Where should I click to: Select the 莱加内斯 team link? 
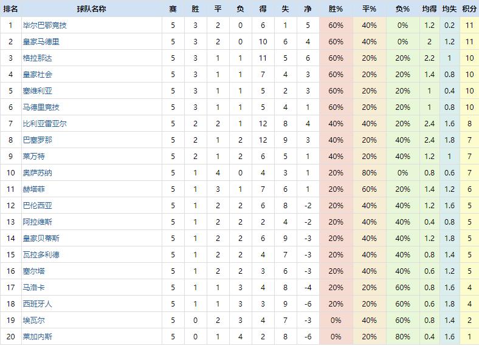pyautogui.click(x=37, y=337)
